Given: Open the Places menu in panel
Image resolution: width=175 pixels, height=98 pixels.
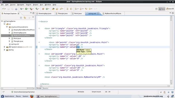Looking at the screenshot, I should tap(18, 96).
